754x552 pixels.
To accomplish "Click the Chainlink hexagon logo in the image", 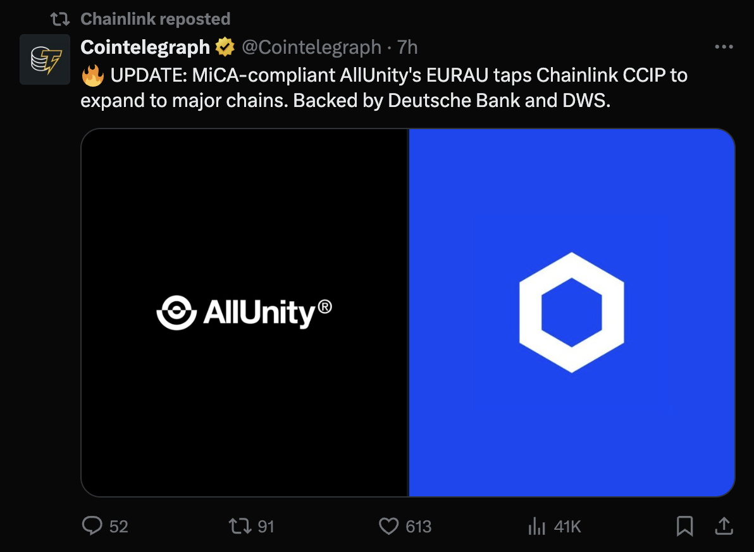I will [571, 311].
